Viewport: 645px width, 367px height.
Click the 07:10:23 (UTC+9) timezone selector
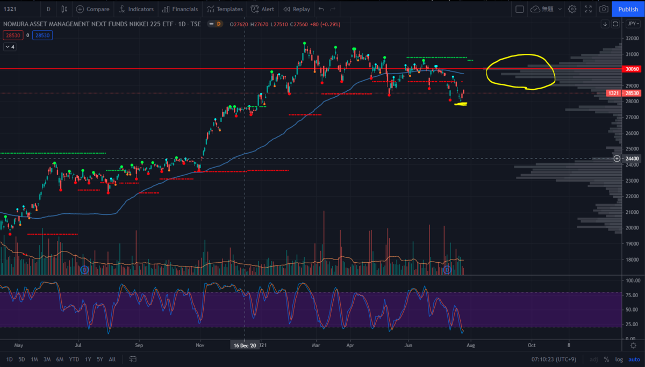coord(555,359)
